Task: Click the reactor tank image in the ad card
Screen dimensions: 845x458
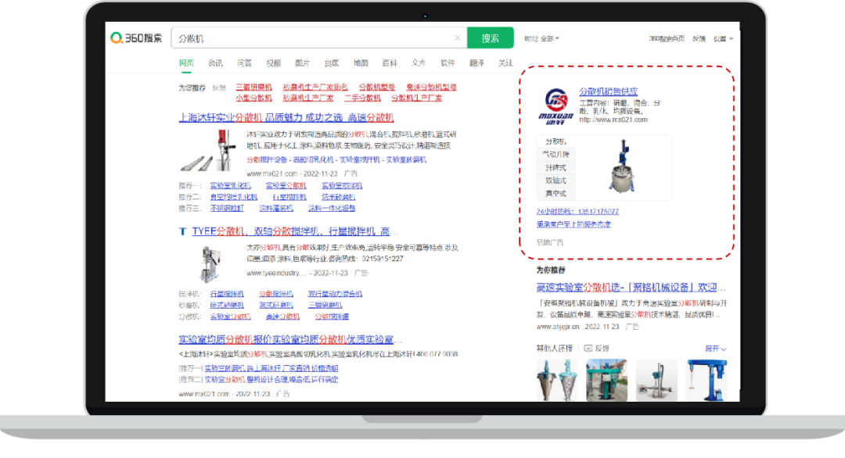Action: pos(623,166)
